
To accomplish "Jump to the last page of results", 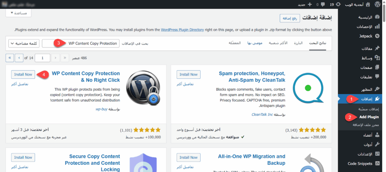I will point(10,58).
